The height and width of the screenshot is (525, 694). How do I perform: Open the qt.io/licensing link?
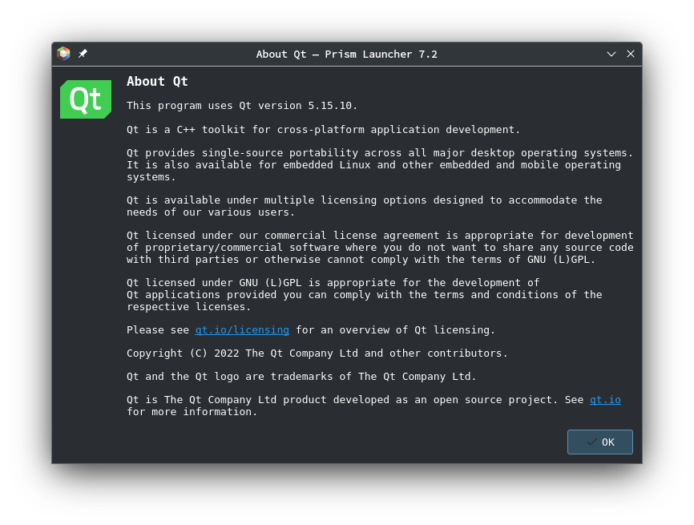coord(242,329)
